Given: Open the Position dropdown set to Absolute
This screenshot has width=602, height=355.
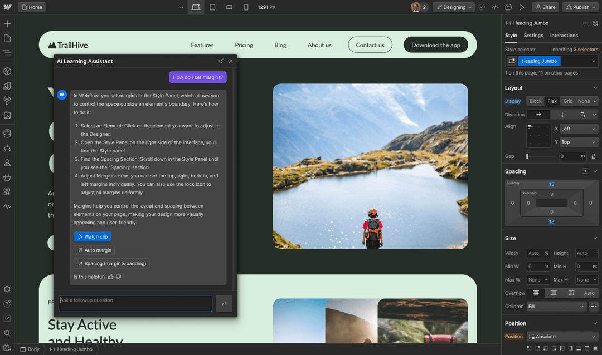Looking at the screenshot, I should pos(562,336).
